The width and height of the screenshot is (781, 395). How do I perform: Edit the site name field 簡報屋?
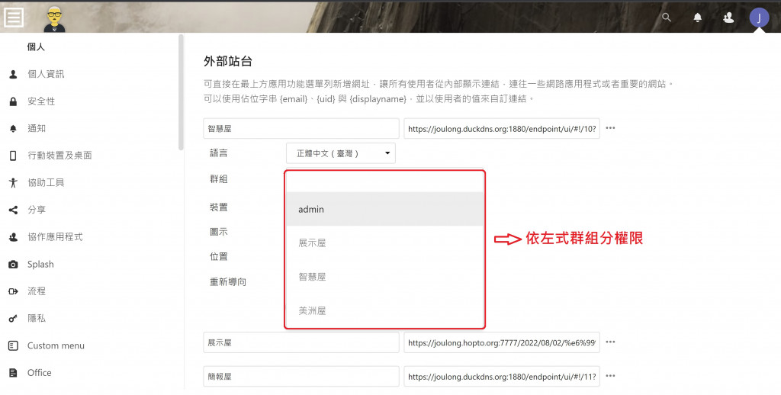click(301, 377)
